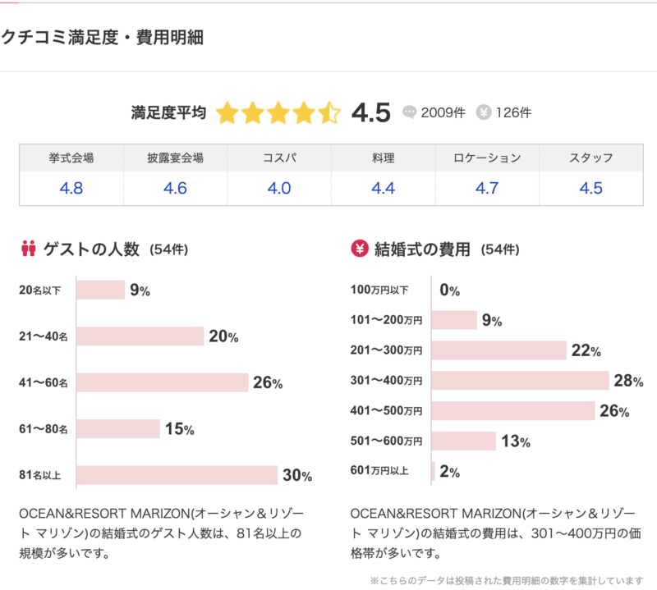Click the クチコミ満足度・費用明細 heading

[103, 38]
